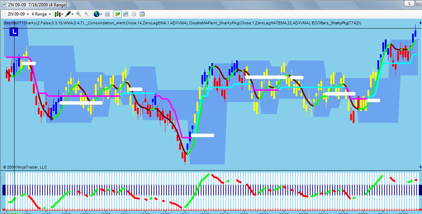Expand the chart style dropdown arrow

[62, 14]
